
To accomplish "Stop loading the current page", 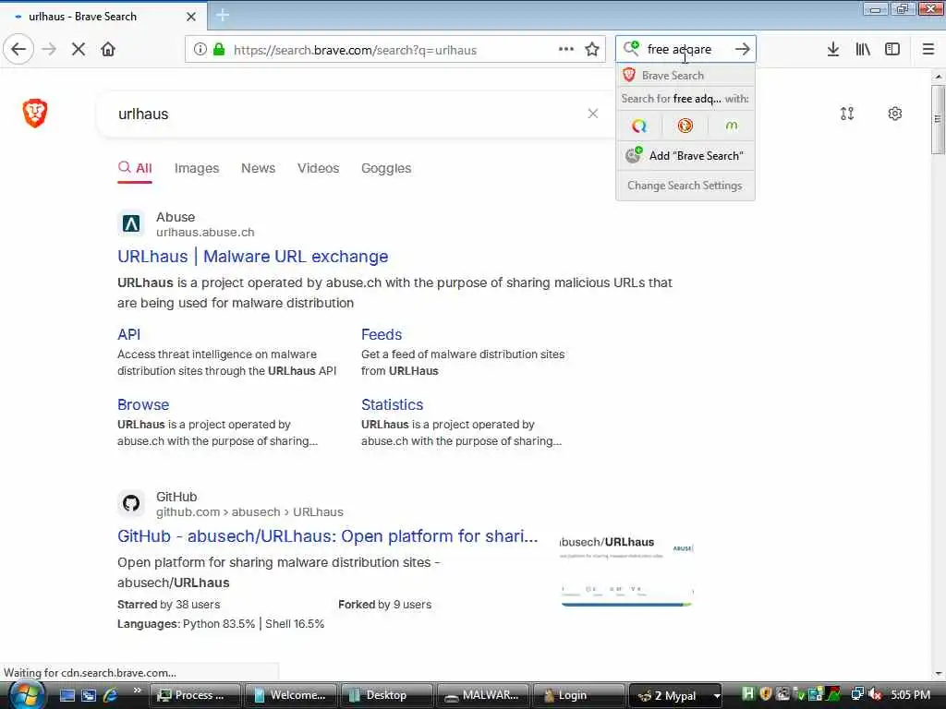I will 79,50.
